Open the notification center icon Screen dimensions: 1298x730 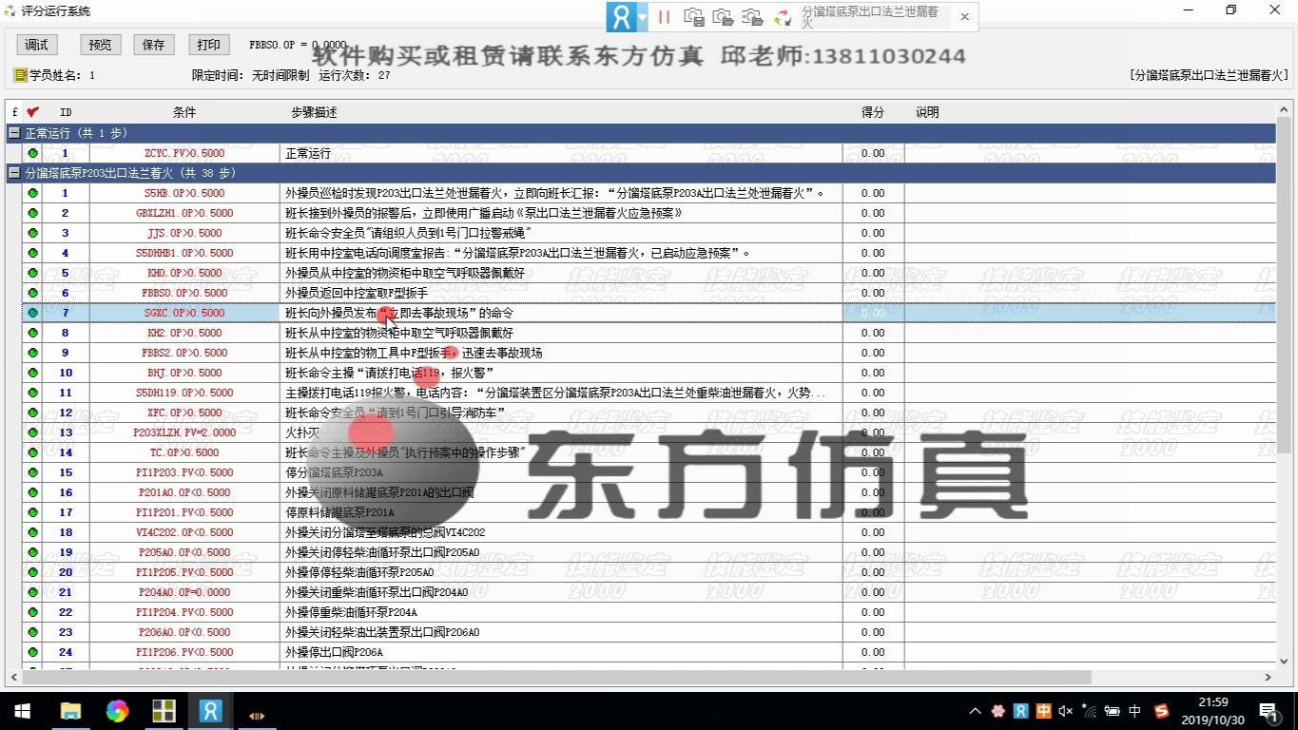(1269, 711)
